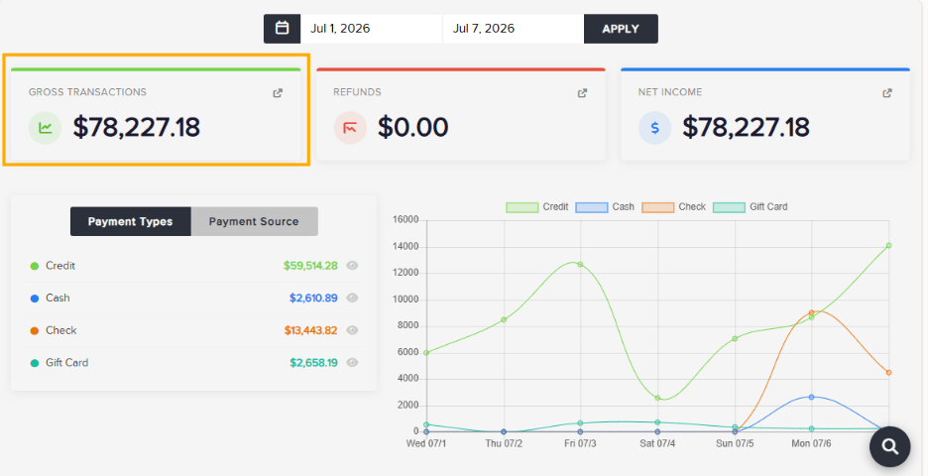Viewport: 928px width, 476px height.
Task: Click the Check label in payment list
Action: pos(60,330)
